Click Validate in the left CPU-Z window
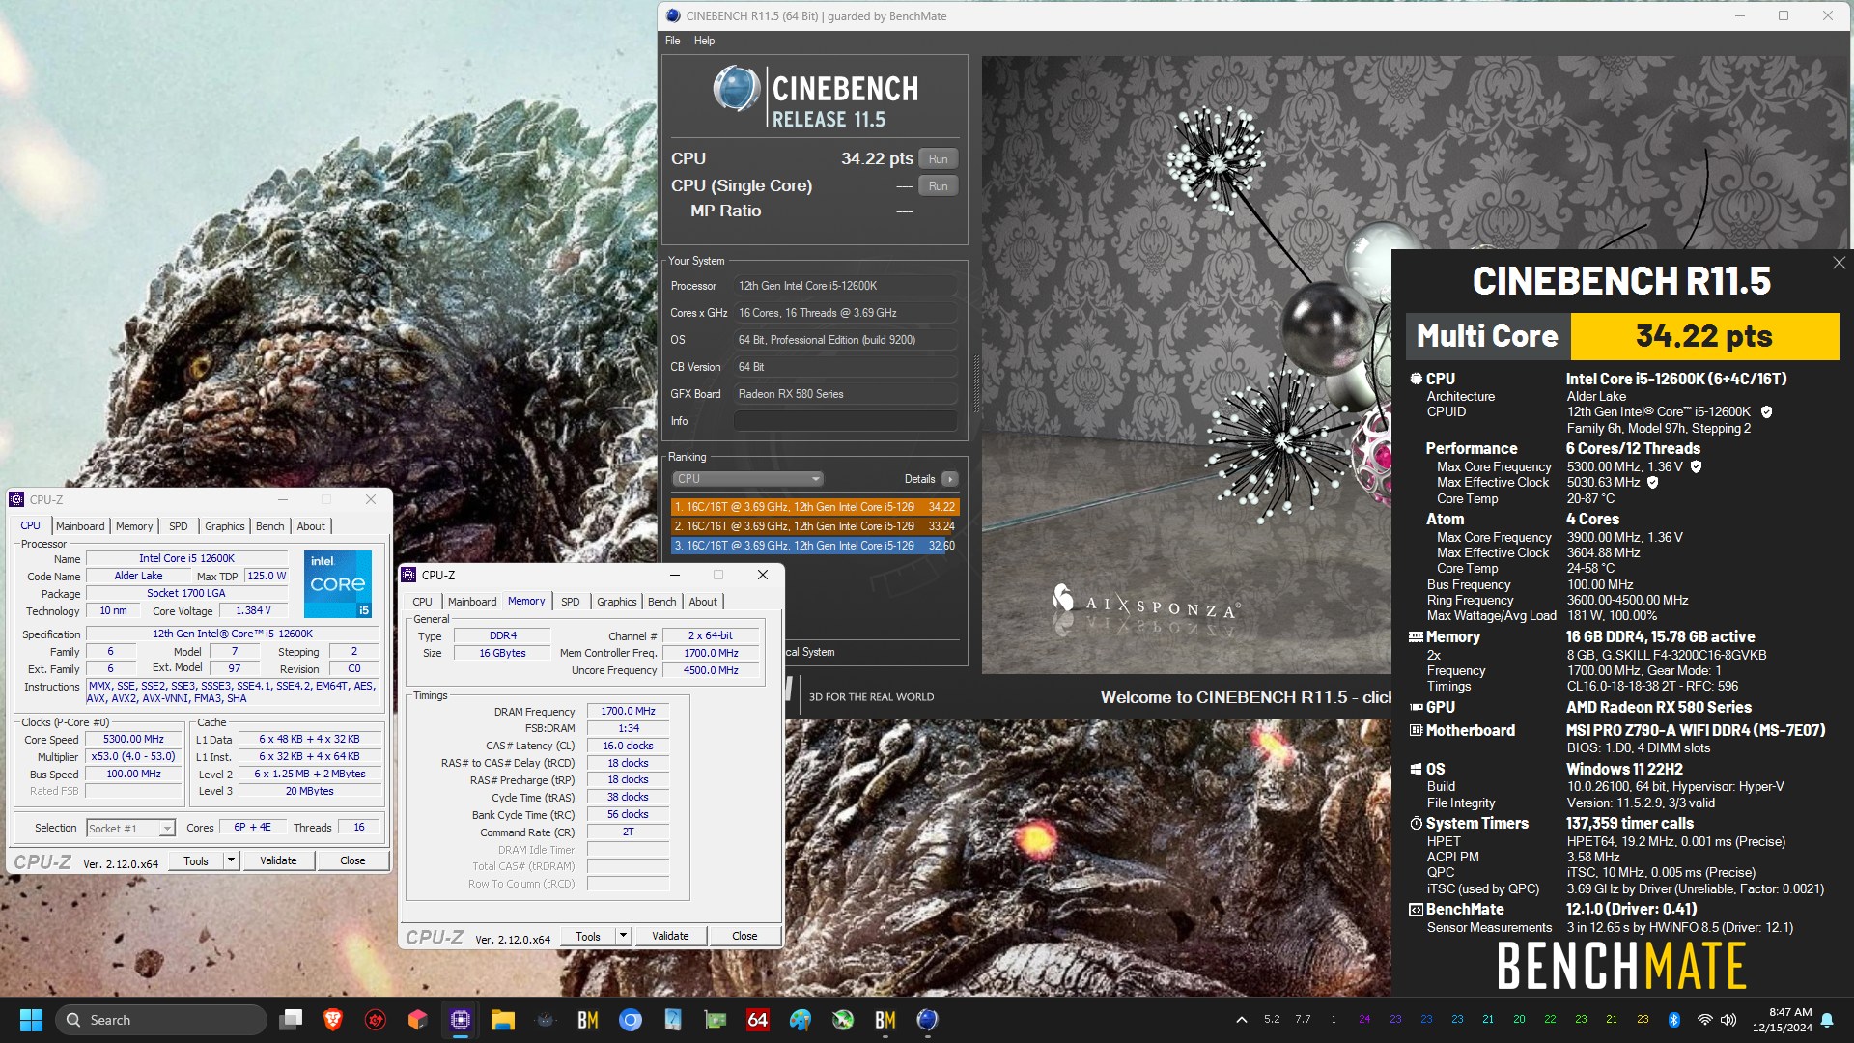 click(x=278, y=860)
